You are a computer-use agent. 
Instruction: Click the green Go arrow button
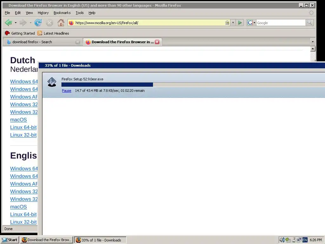pyautogui.click(x=240, y=23)
